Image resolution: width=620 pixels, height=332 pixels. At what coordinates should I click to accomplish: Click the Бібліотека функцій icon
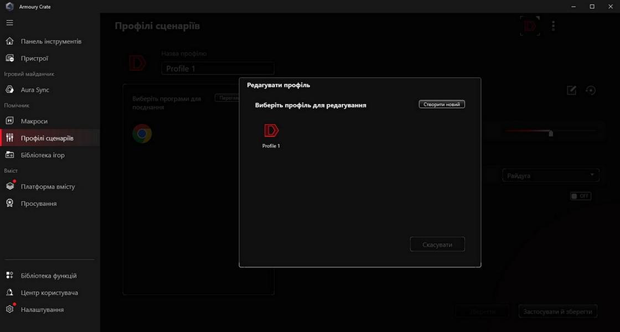(x=10, y=276)
